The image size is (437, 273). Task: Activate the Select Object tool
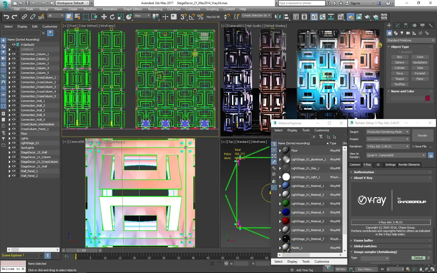click(x=69, y=17)
